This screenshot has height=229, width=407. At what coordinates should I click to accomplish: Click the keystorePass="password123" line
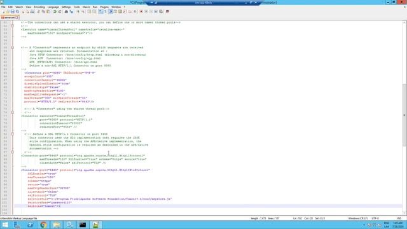coord(50,202)
